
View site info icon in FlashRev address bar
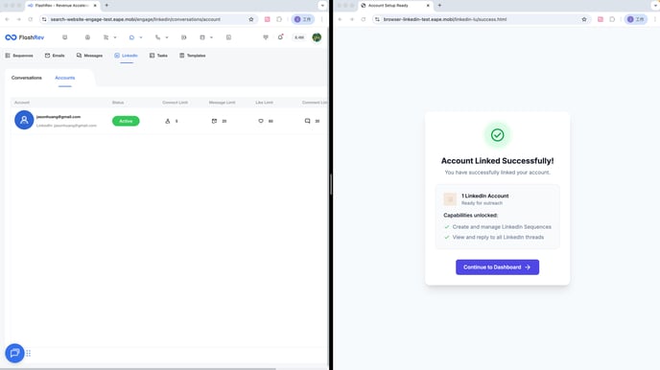(44, 19)
